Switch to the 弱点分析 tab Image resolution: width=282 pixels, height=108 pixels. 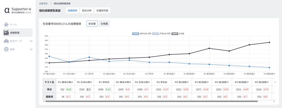pos(87,11)
